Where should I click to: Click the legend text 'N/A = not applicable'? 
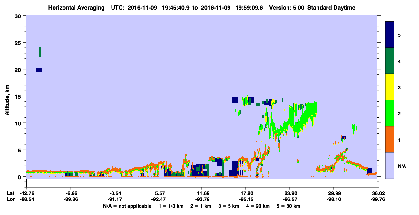[127, 206]
